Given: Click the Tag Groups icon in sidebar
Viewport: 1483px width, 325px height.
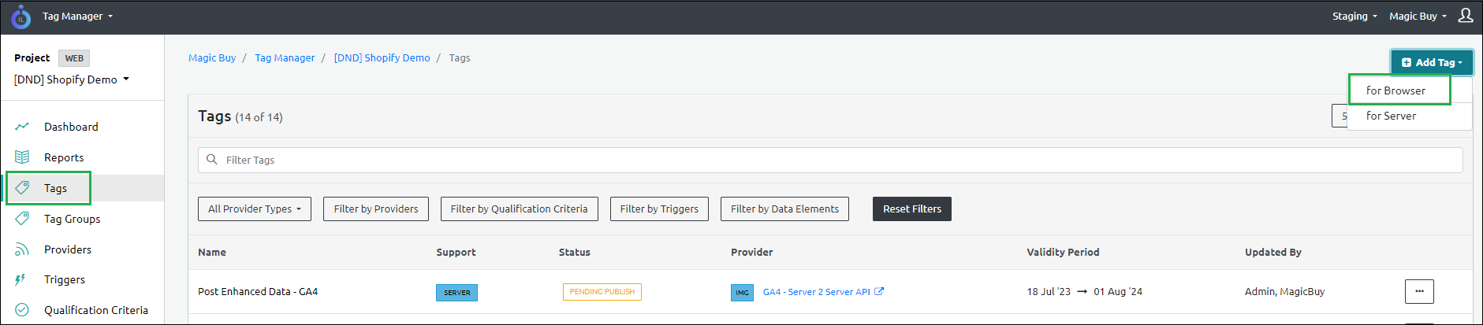Looking at the screenshot, I should (22, 219).
